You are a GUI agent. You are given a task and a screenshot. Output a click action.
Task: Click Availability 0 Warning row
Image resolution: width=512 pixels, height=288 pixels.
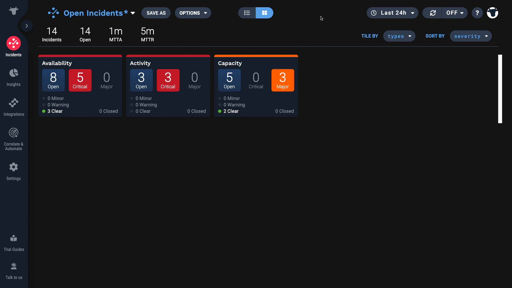55,105
